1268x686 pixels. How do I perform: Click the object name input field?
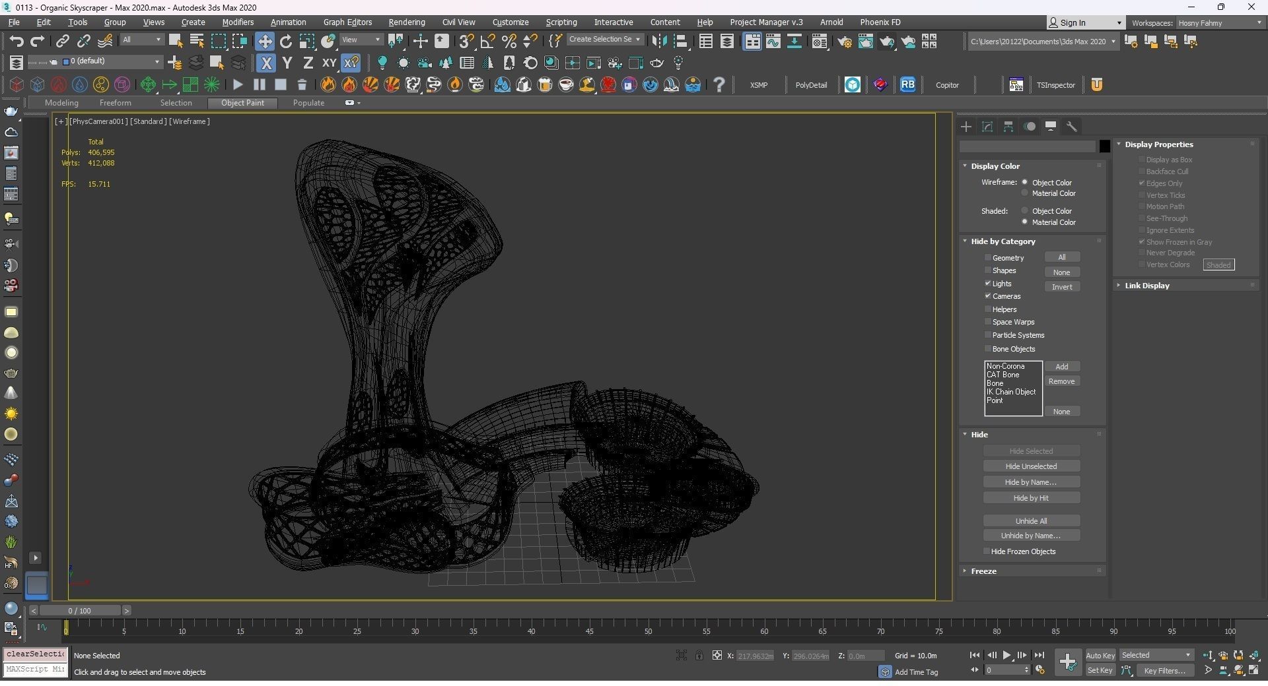1027,146
